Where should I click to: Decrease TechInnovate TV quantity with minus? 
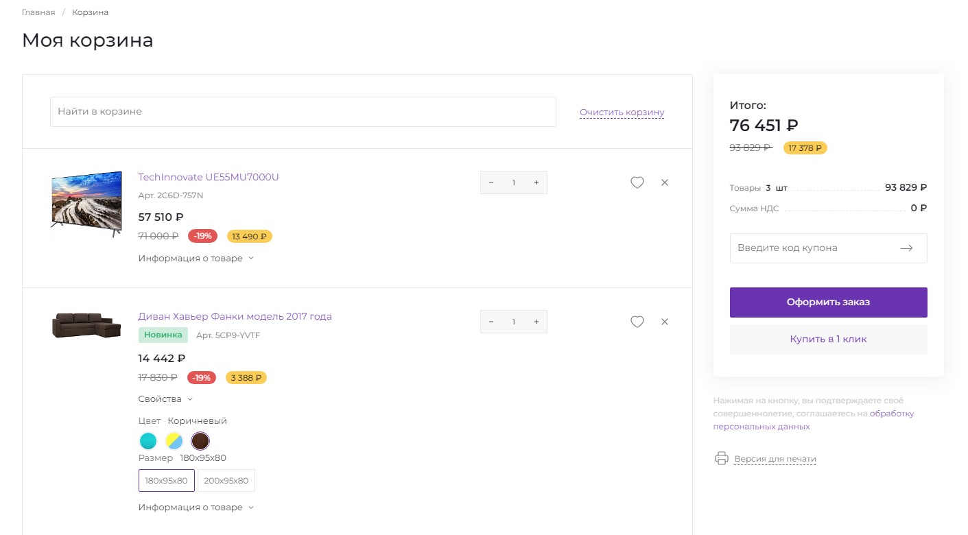coord(491,182)
